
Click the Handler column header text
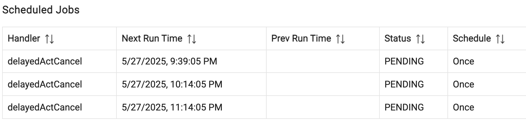[24, 38]
